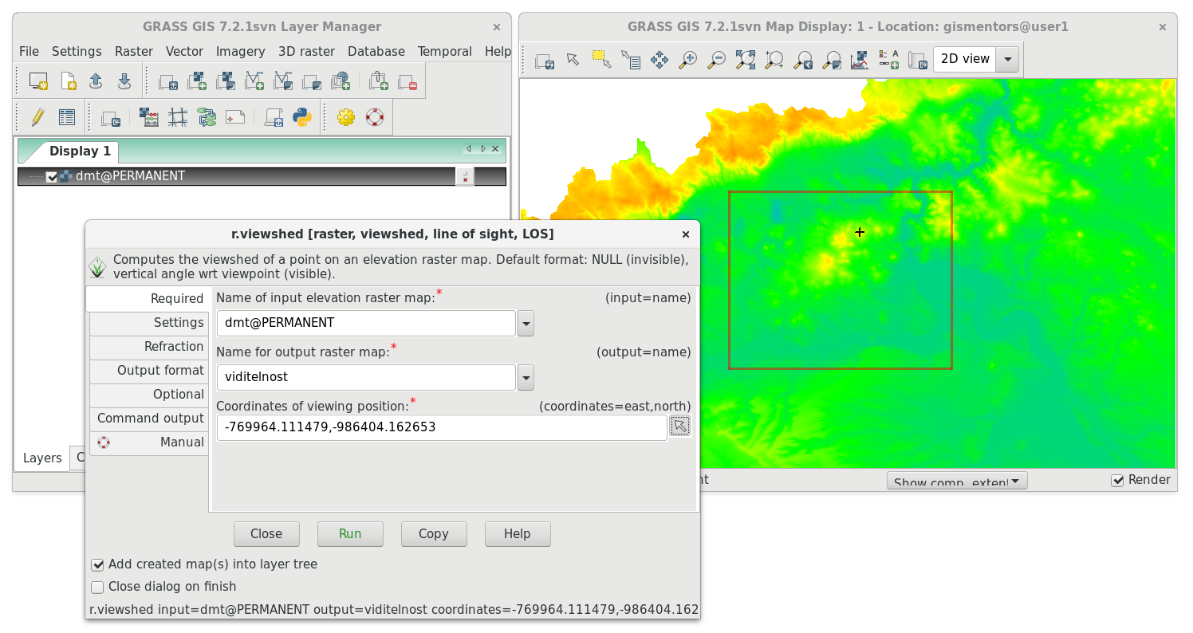Open the cartographic composer
1193x633 pixels.
(x=235, y=118)
